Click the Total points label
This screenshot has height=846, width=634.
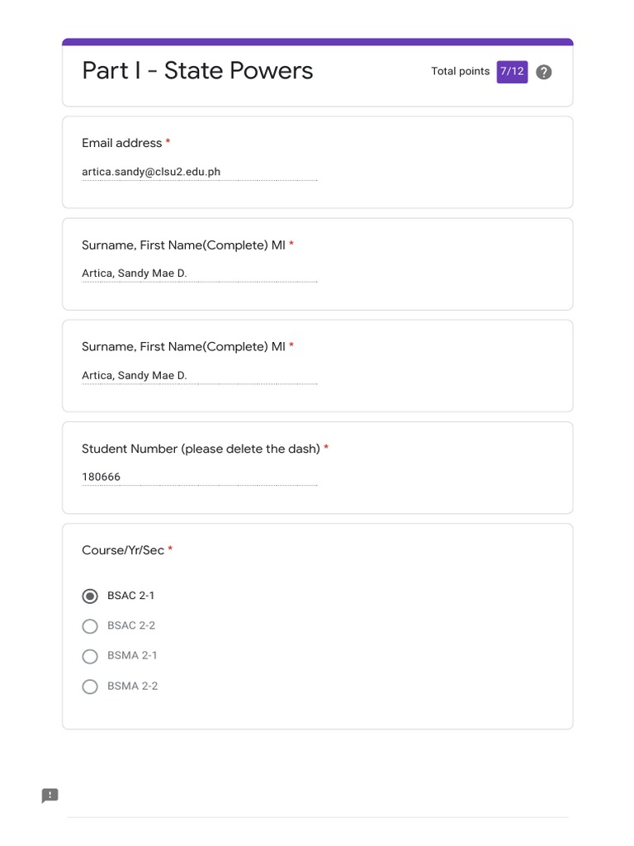tap(460, 72)
